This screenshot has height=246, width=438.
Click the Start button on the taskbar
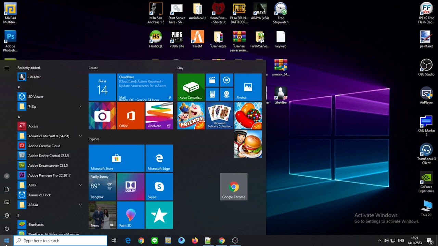tap(7, 241)
